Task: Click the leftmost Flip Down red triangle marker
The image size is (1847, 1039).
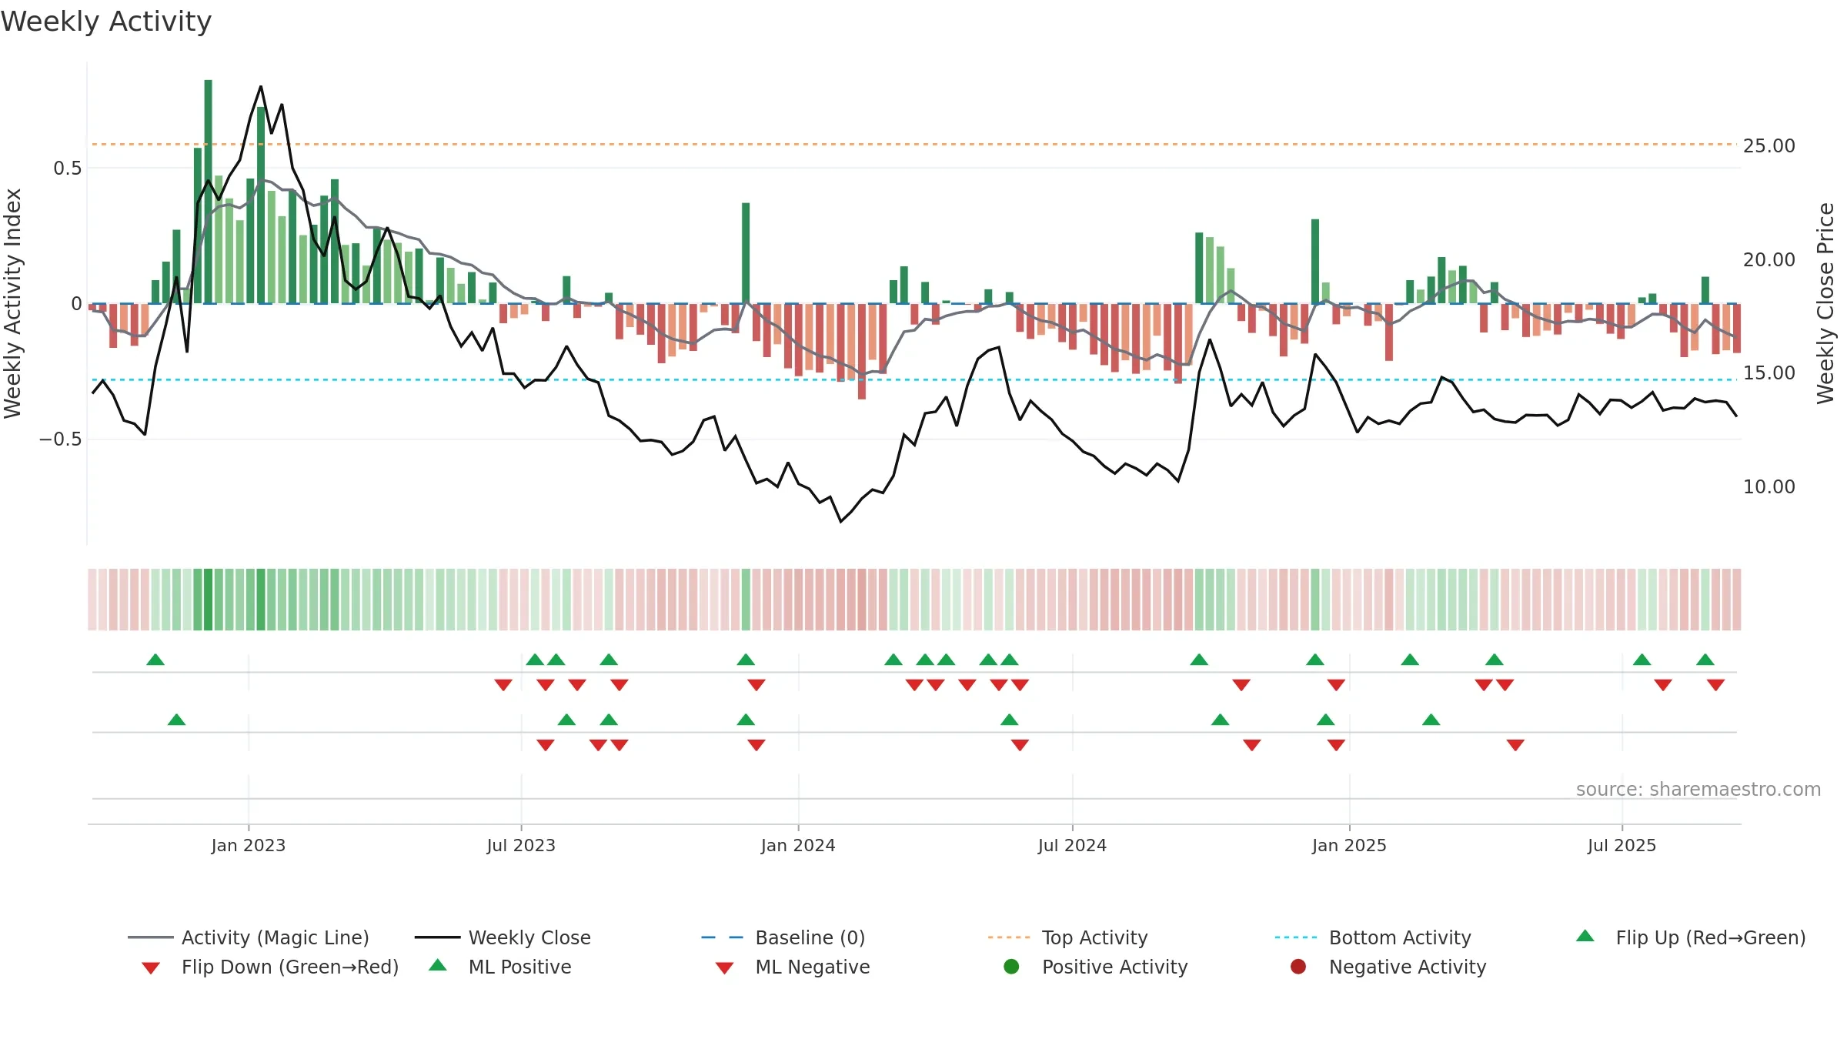Action: pos(503,685)
